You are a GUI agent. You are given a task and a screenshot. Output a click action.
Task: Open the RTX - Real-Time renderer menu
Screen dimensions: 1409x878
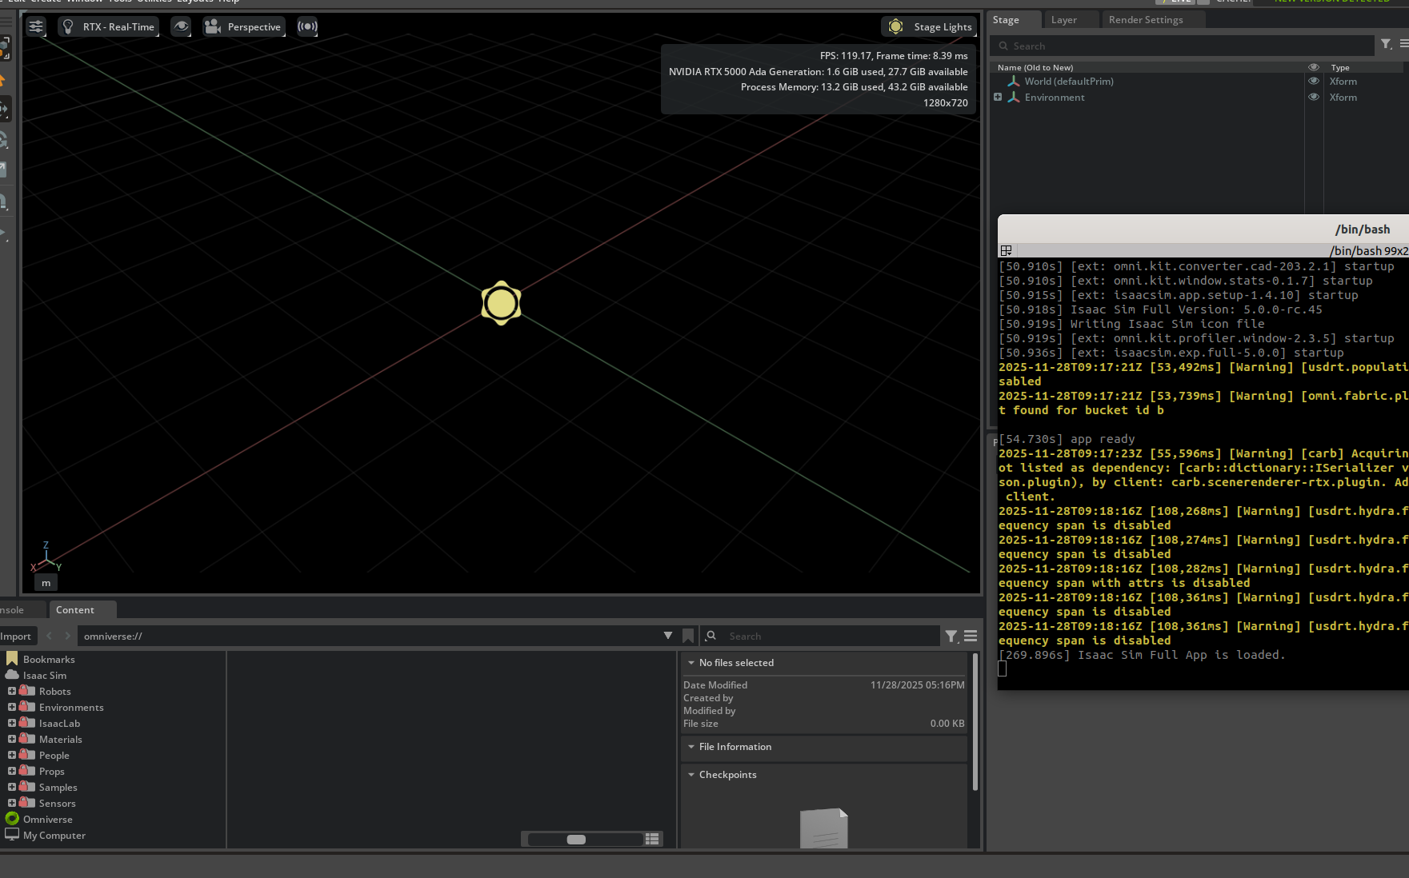[109, 26]
